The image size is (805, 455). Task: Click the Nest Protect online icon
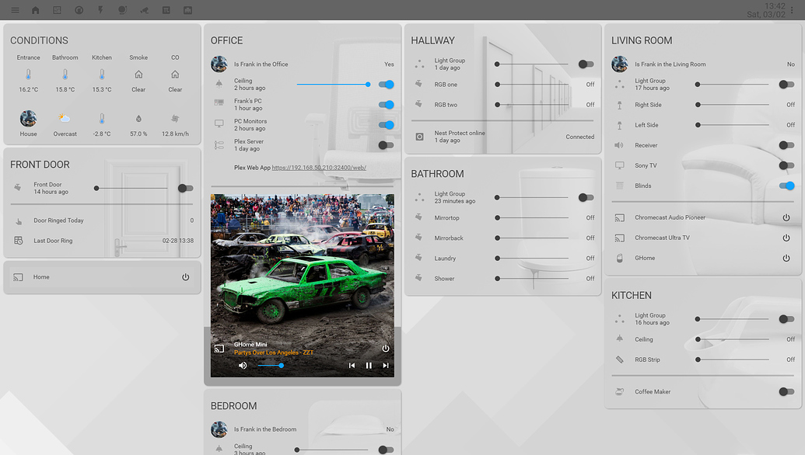tap(419, 137)
